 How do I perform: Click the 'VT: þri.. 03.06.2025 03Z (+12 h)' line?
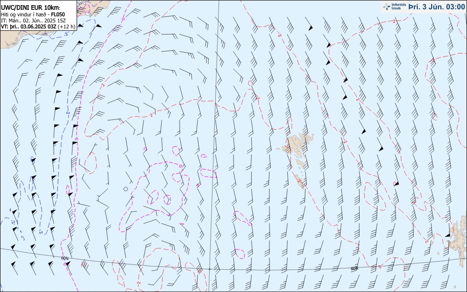click(x=38, y=27)
